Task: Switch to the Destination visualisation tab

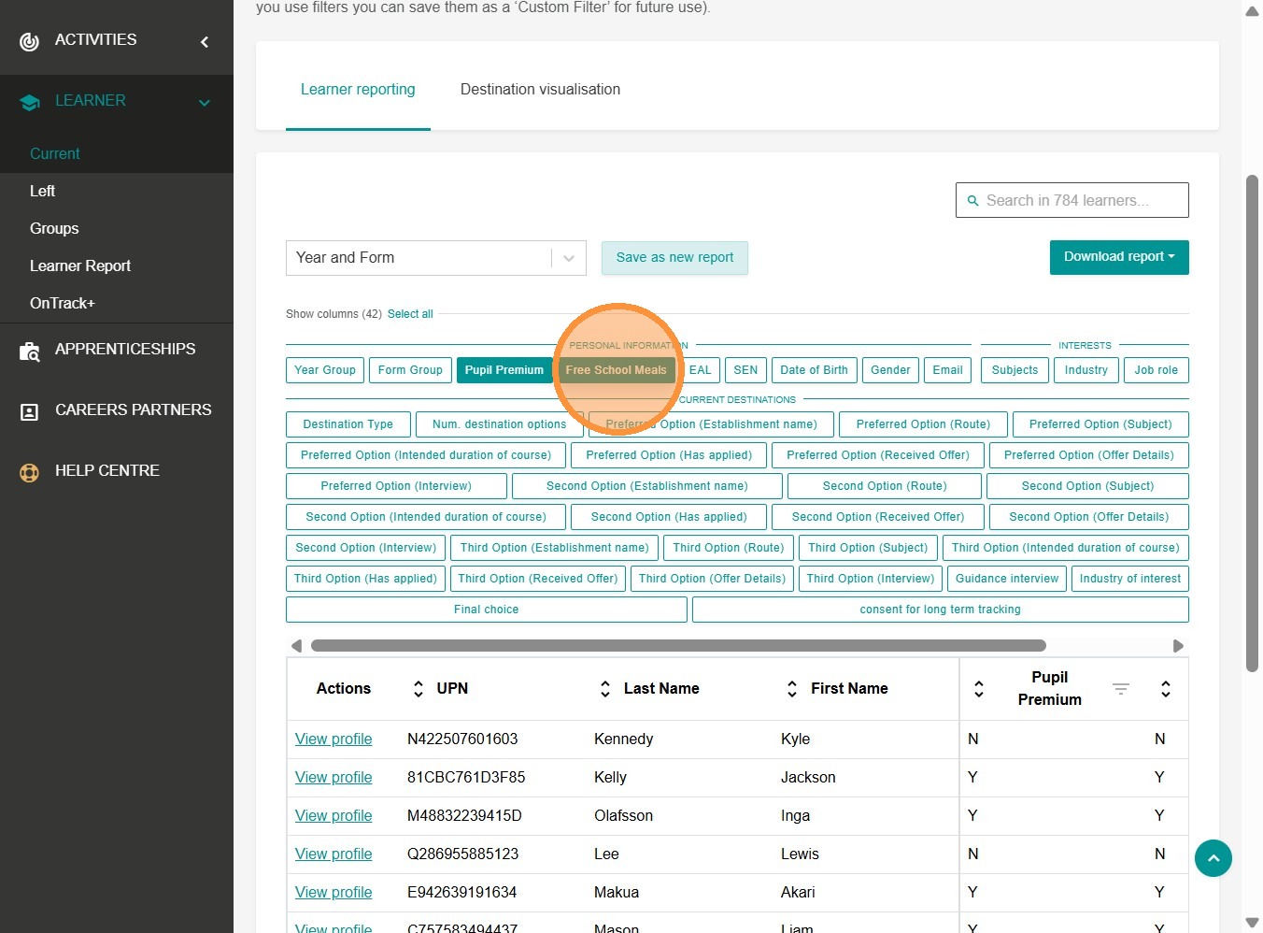Action: pos(540,90)
